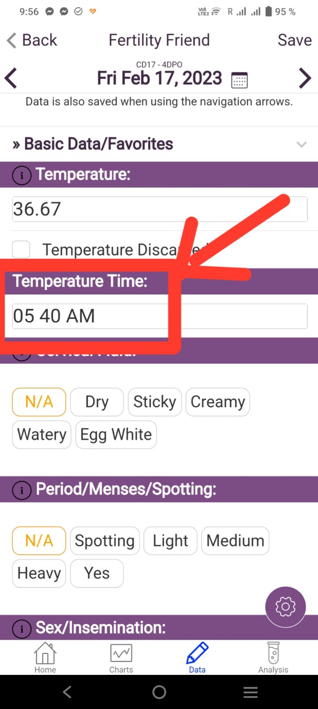Tap the Sex/Insemination info icon
Viewport: 318px width, 709px height.
22,628
